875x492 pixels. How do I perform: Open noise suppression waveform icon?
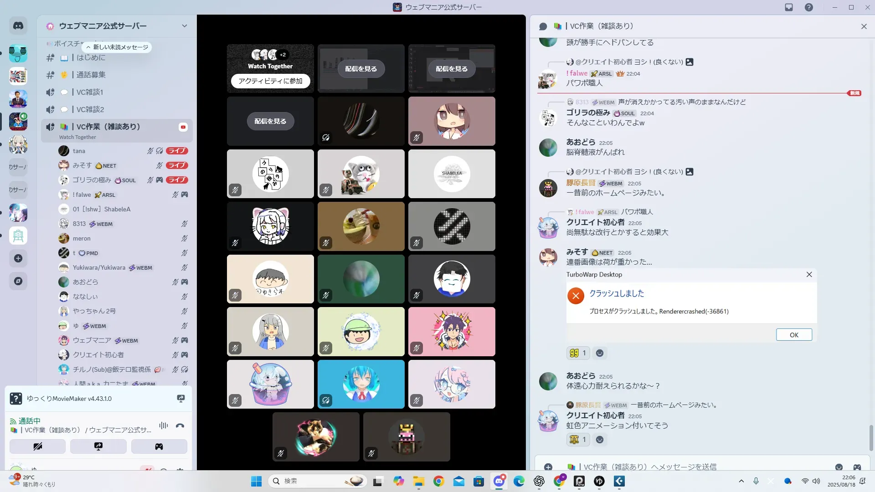(x=164, y=425)
